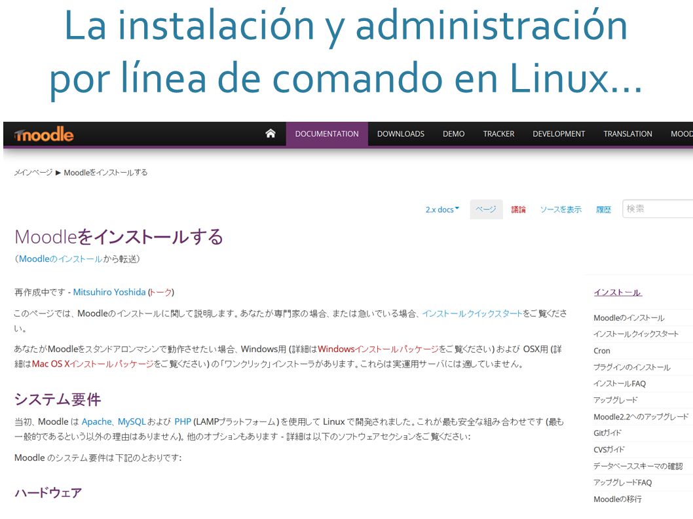This screenshot has height=519, width=693.
Task: Click the システム要件 section heading
Action: 58,400
